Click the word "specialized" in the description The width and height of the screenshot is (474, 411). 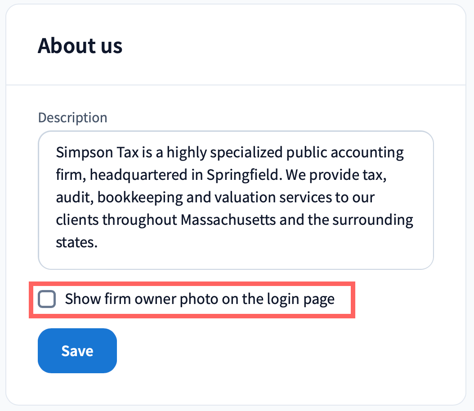point(246,153)
